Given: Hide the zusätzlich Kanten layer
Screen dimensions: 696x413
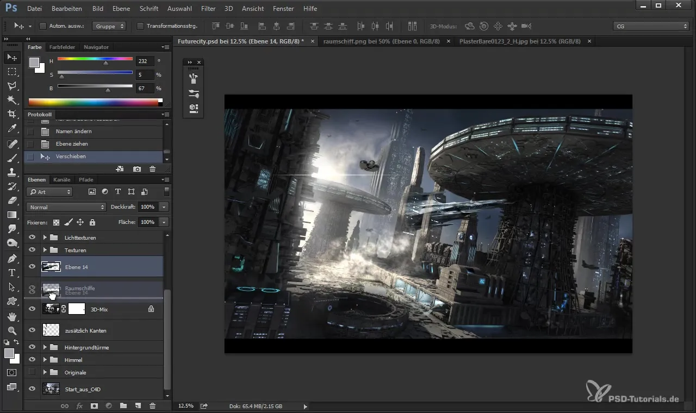Looking at the screenshot, I should coord(32,330).
